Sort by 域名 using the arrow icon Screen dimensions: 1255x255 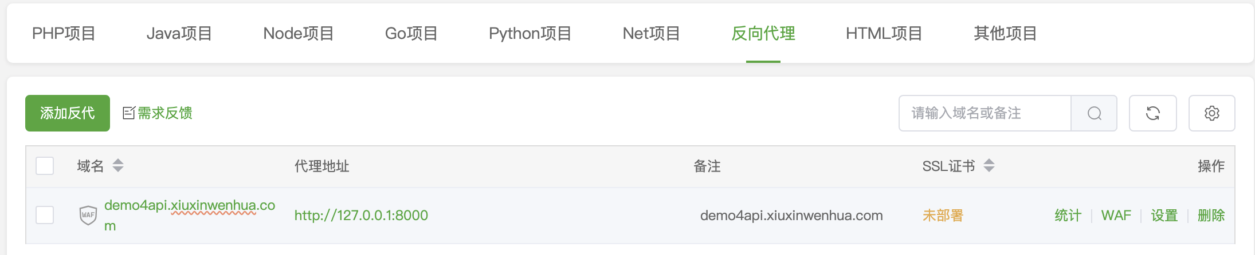(118, 166)
